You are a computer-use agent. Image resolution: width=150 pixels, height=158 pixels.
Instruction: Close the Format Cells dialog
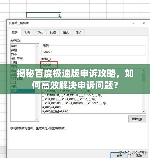tap(144, 23)
